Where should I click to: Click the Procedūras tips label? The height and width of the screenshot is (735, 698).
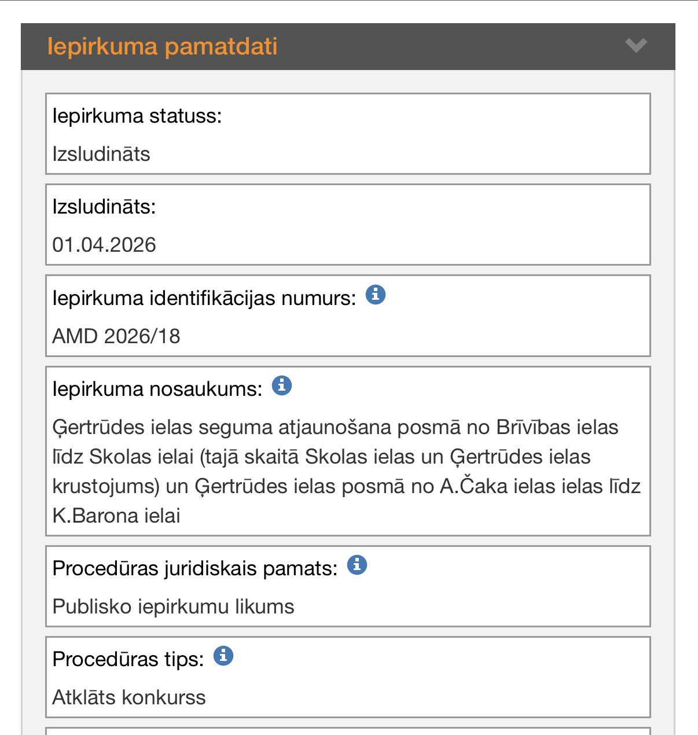(128, 659)
